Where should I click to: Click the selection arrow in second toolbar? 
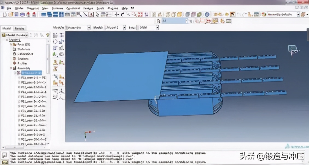click(159, 21)
